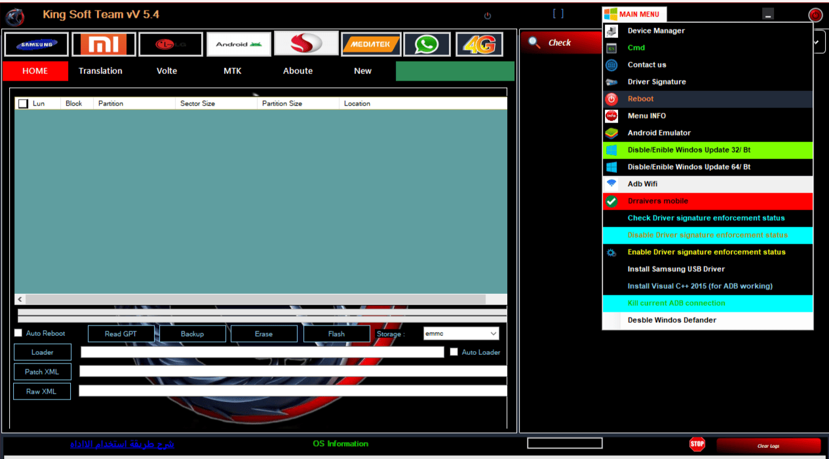Click the Loader path input field

click(x=262, y=352)
